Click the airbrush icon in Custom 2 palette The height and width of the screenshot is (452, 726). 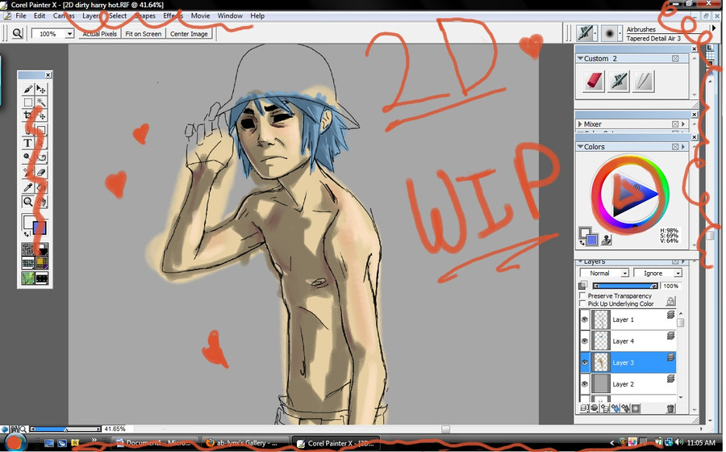tap(619, 81)
